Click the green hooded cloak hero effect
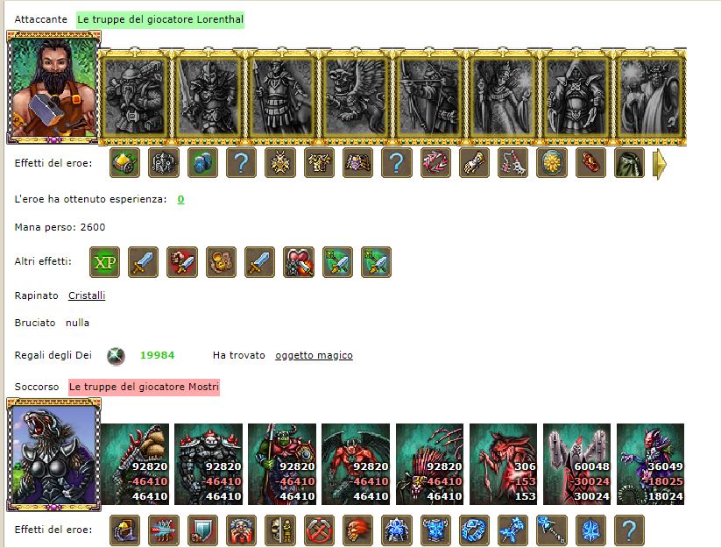This screenshot has height=548, width=721. (x=629, y=163)
